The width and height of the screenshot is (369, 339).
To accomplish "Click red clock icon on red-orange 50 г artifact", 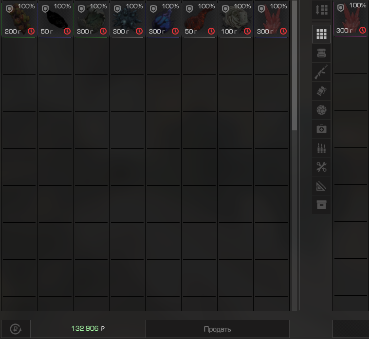I will point(211,31).
